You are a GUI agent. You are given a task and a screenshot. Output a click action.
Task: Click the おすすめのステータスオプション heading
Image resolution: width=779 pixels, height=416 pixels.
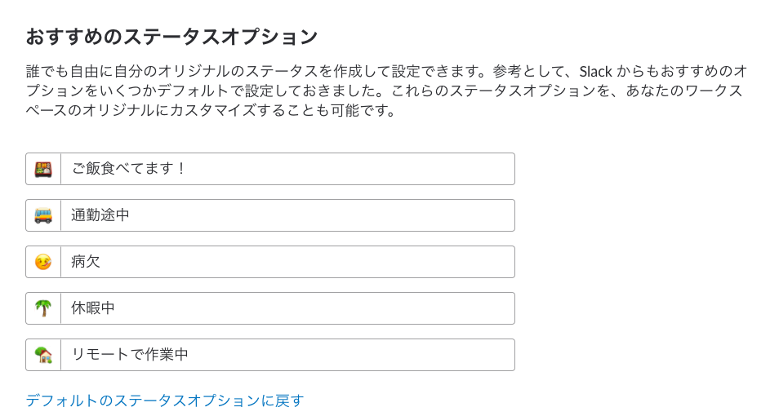pos(171,37)
